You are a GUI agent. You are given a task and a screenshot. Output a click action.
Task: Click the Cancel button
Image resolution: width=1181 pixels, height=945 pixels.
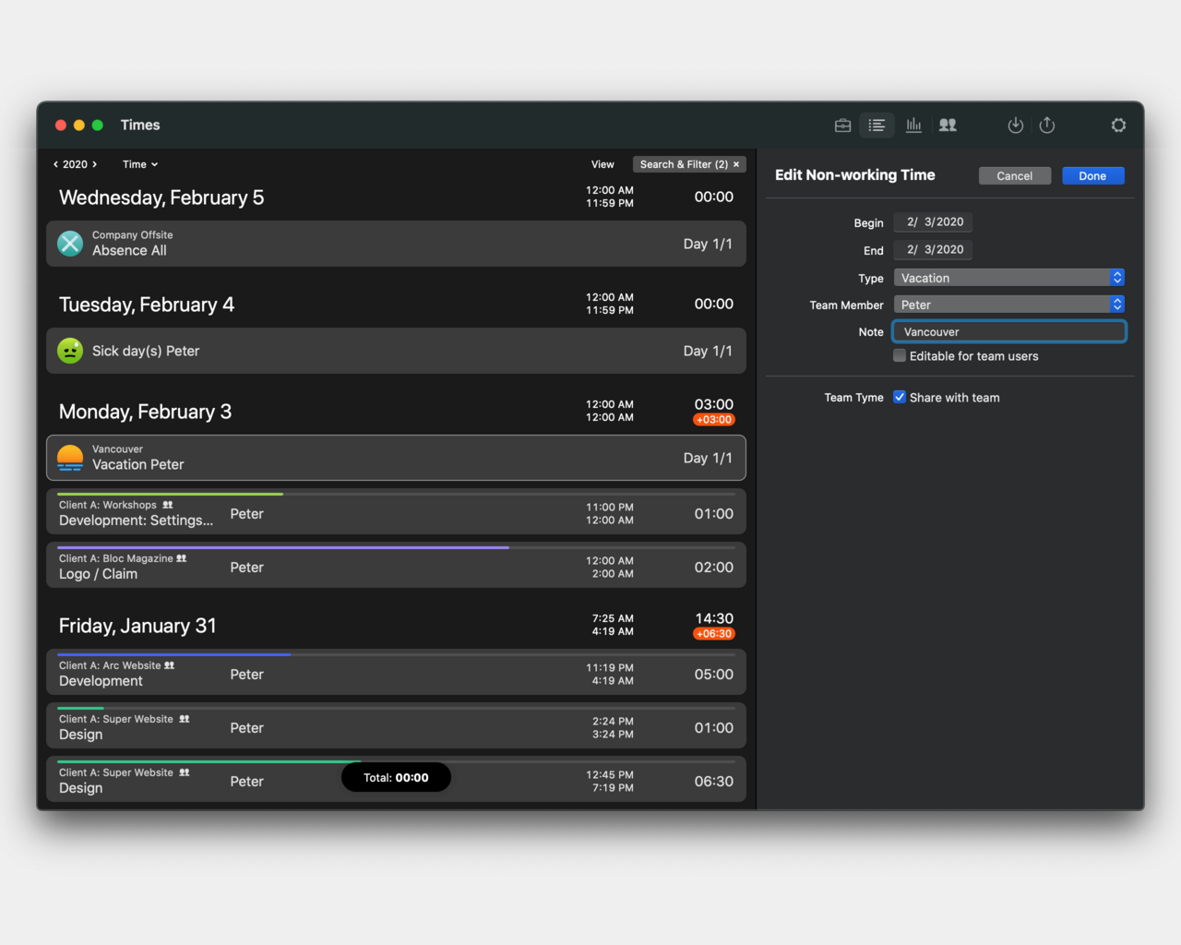(x=1014, y=176)
